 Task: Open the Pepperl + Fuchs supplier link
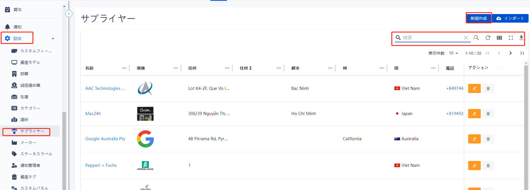(101, 165)
